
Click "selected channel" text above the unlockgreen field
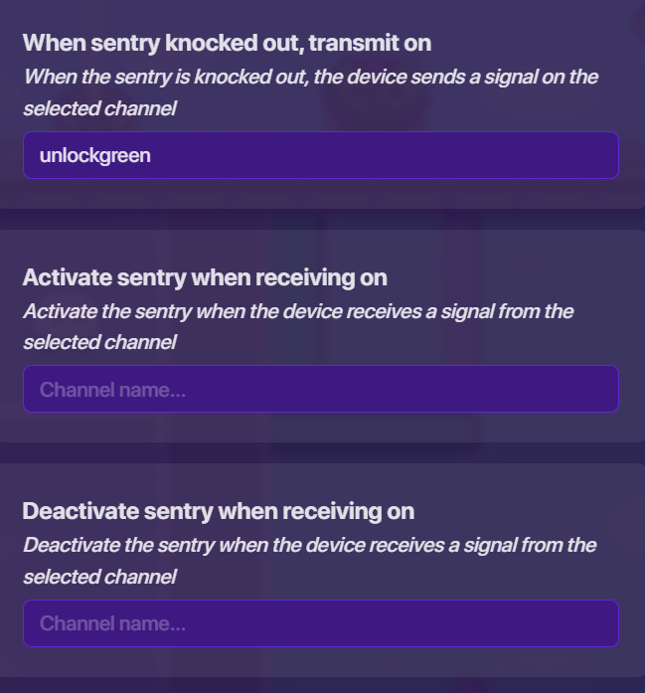99,108
